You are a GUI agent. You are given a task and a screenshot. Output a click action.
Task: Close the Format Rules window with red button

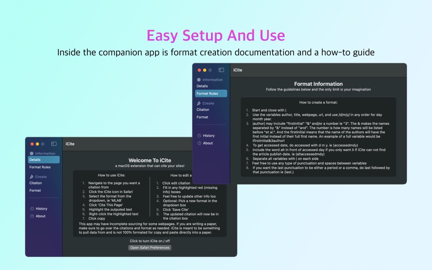coord(199,70)
